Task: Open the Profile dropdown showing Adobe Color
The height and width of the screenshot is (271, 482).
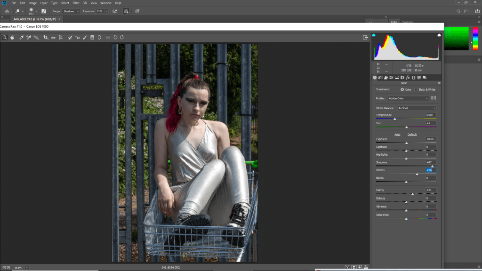Action: point(408,98)
